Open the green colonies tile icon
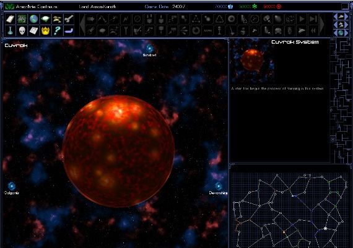This screenshot has height=248, width=353. 45,19
